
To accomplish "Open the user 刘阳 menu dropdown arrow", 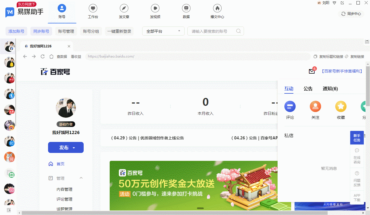I will [334, 3].
